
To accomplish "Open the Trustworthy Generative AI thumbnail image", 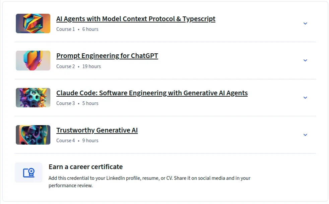I will (x=33, y=135).
